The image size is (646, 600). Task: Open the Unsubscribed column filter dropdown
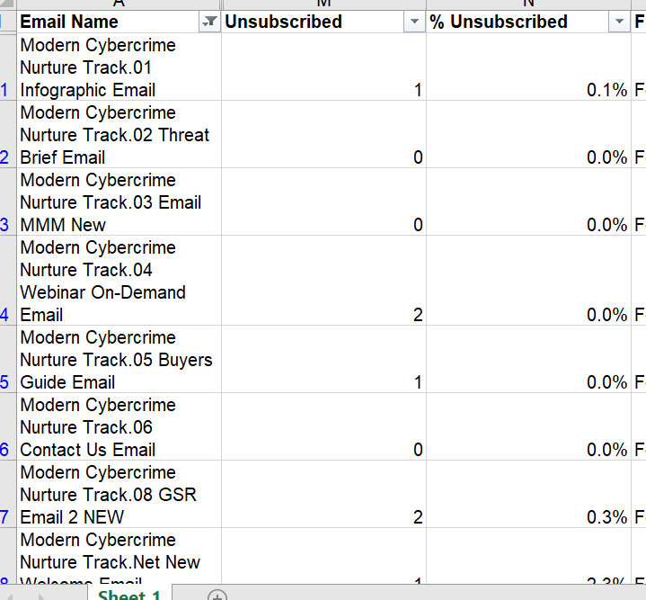(414, 22)
